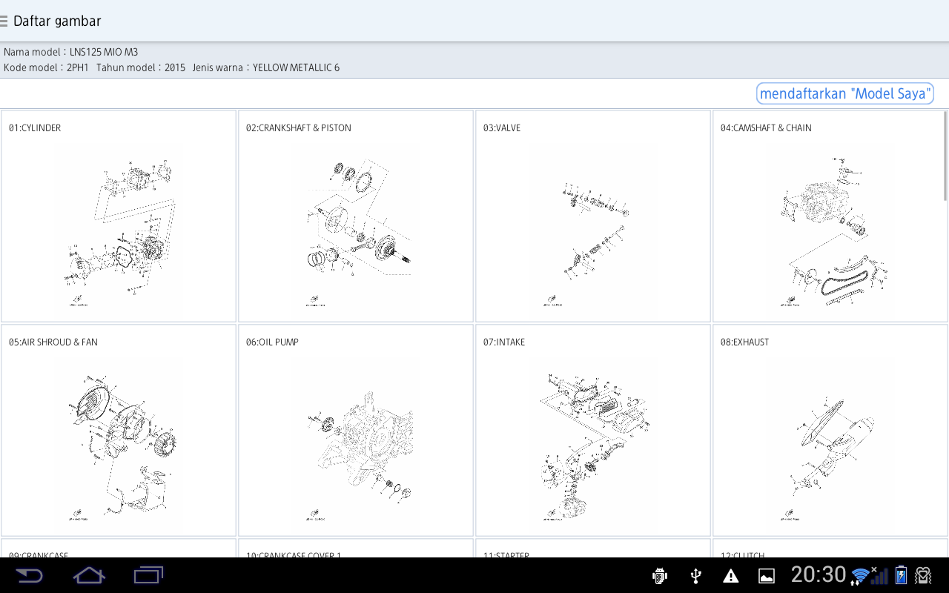Tap the battery charging status icon
Screen dimensions: 949x593
[901, 575]
